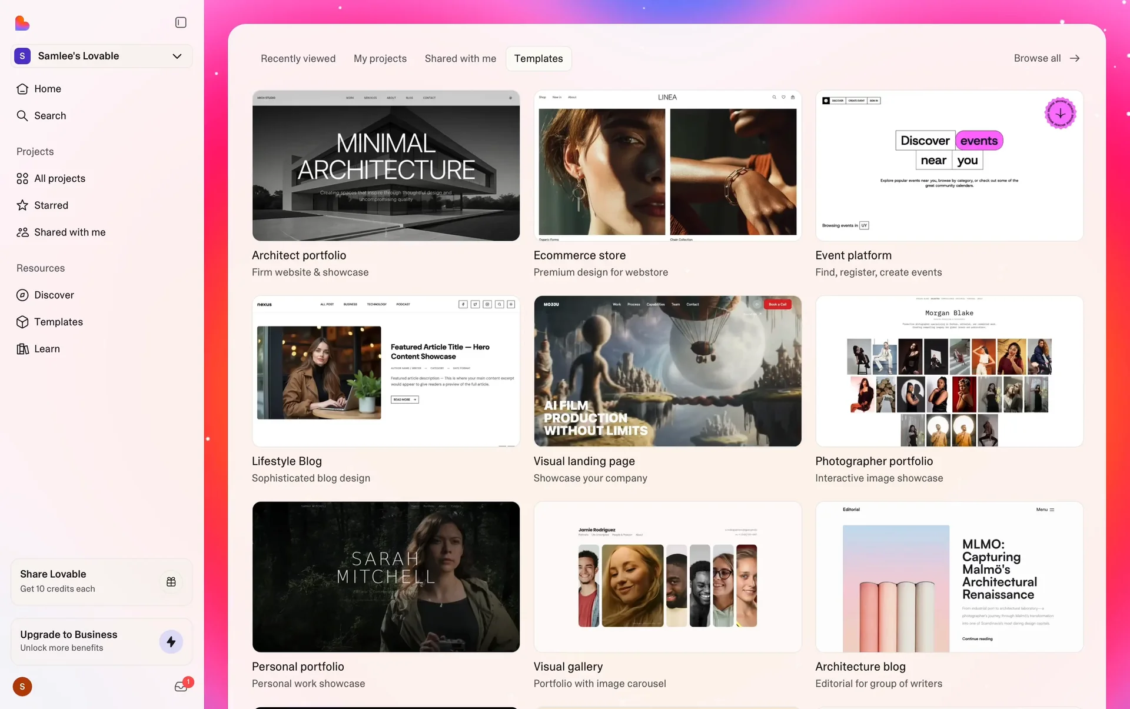
Task: Open the user avatar account menu
Action: click(22, 687)
